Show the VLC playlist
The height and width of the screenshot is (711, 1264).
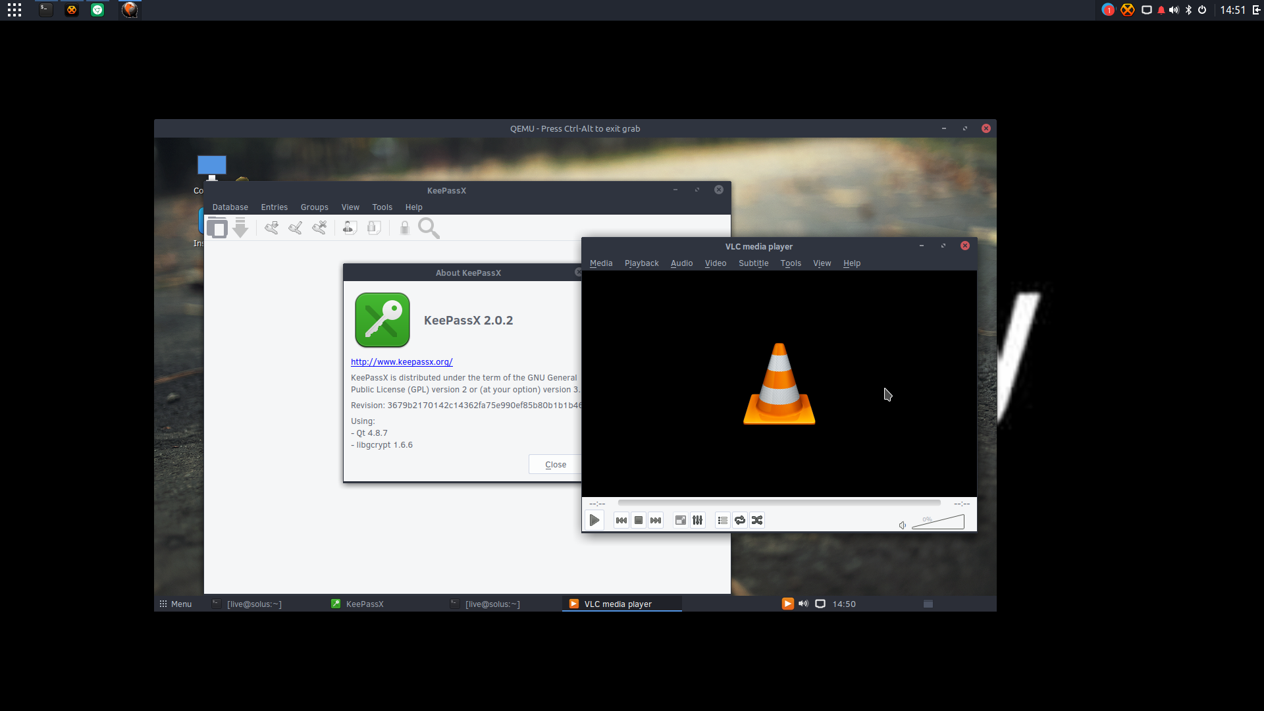click(x=723, y=520)
